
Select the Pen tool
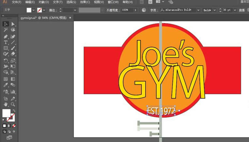(x=6, y=36)
